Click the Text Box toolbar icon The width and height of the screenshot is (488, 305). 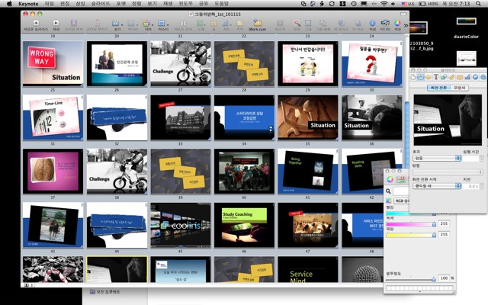point(183,24)
